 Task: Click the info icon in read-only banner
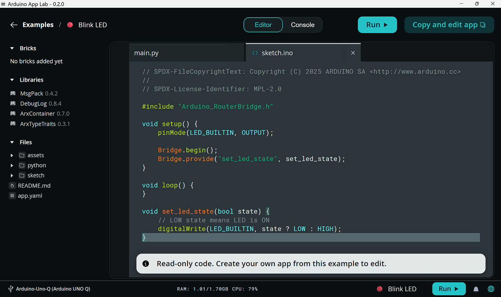[146, 263]
